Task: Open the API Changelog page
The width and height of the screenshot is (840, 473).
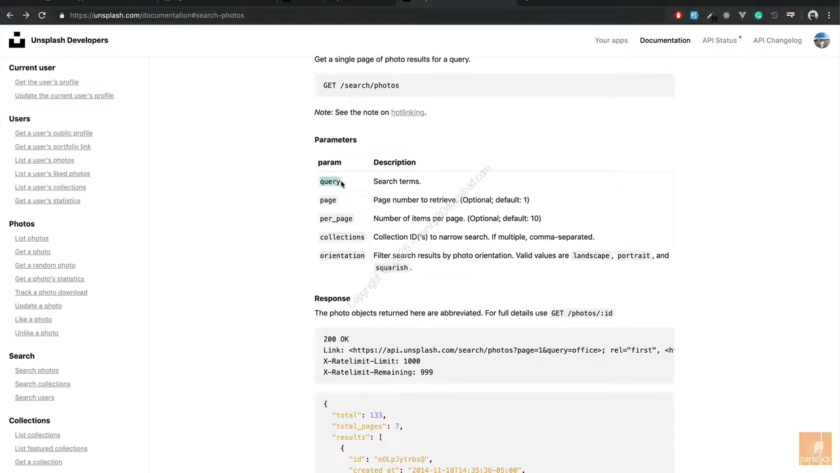Action: pyautogui.click(x=777, y=40)
